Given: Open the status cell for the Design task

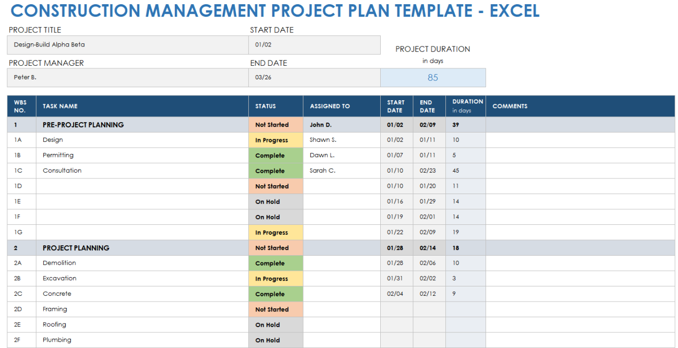Looking at the screenshot, I should 275,140.
